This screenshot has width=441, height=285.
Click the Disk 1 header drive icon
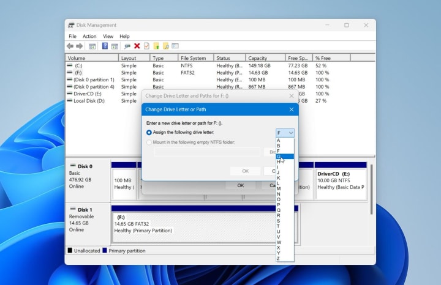pos(73,209)
